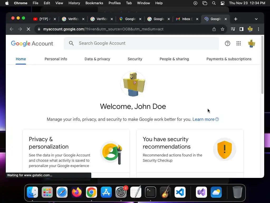270x203 pixels.
Task: Open Finder from the Dock
Action: (32, 192)
